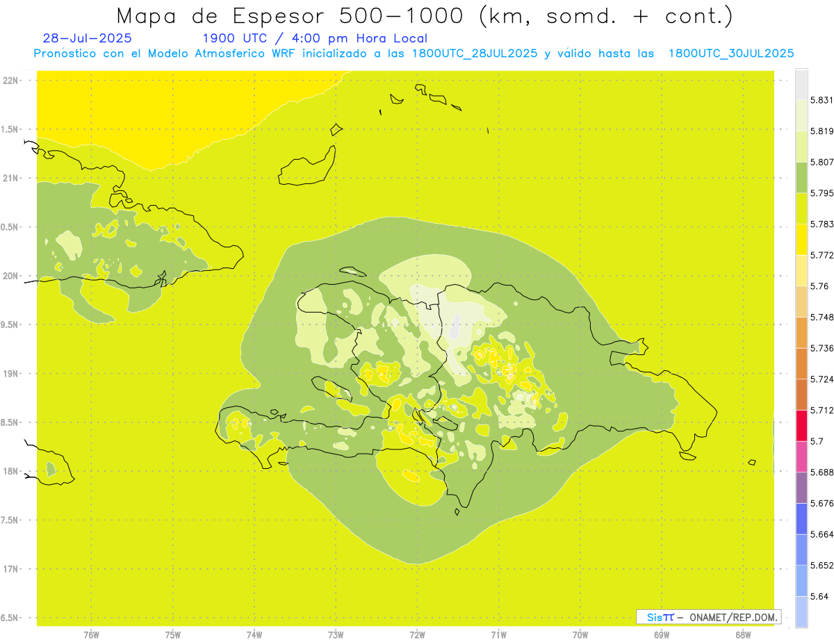Select the lime swatch between 5.783 and 5.795

pos(801,208)
